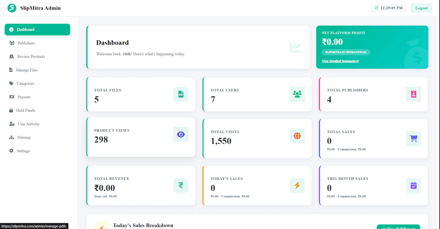This screenshot has height=229, width=440.
Task: Click the Manage Files PDF icon in sidebar
Action: click(11, 70)
